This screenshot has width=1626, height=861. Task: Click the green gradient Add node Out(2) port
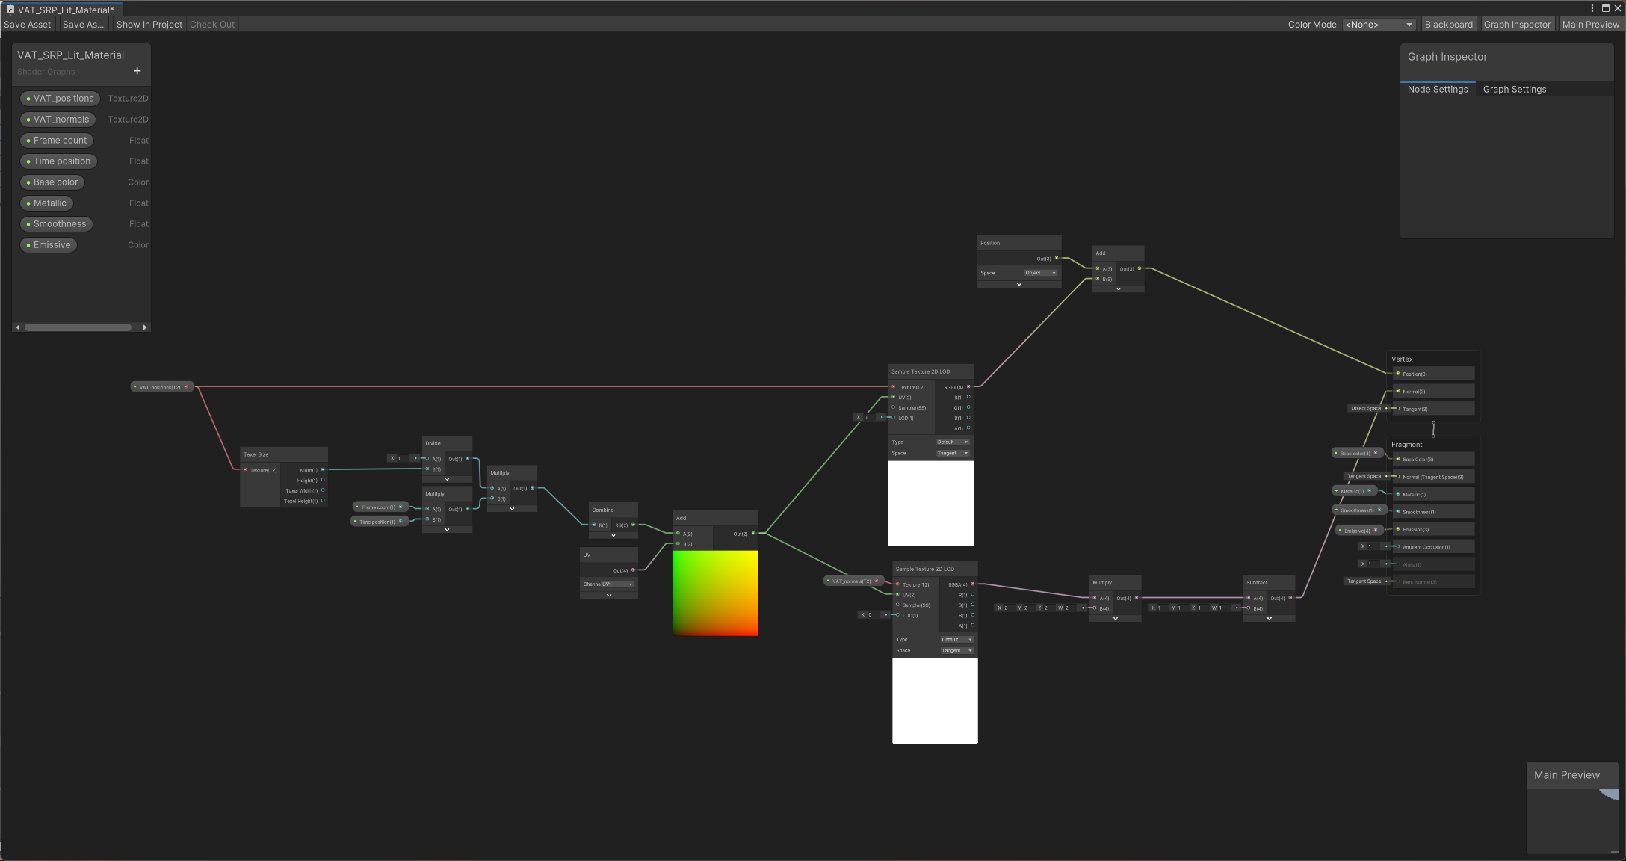(x=753, y=533)
